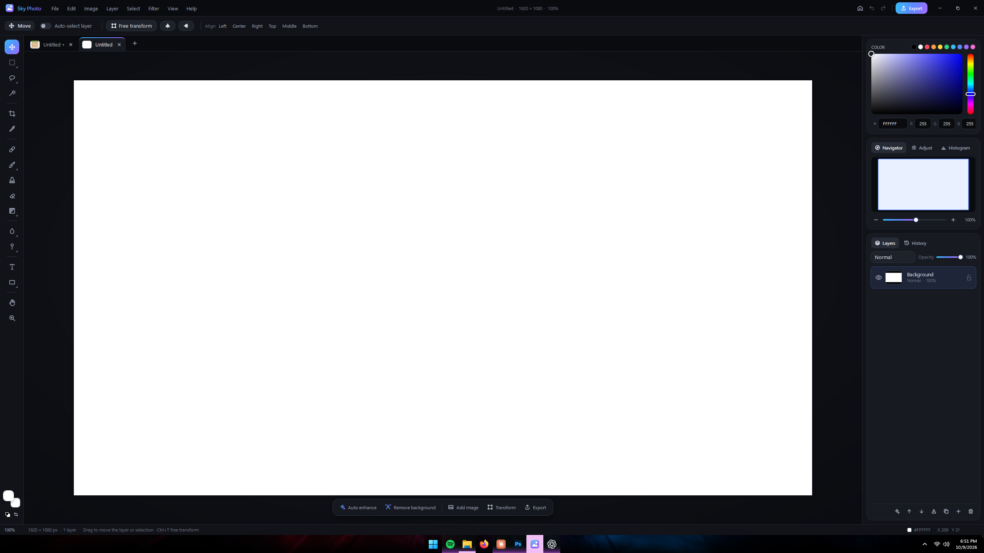Switch to the Histogram tab
This screenshot has width=984, height=553.
pos(955,148)
